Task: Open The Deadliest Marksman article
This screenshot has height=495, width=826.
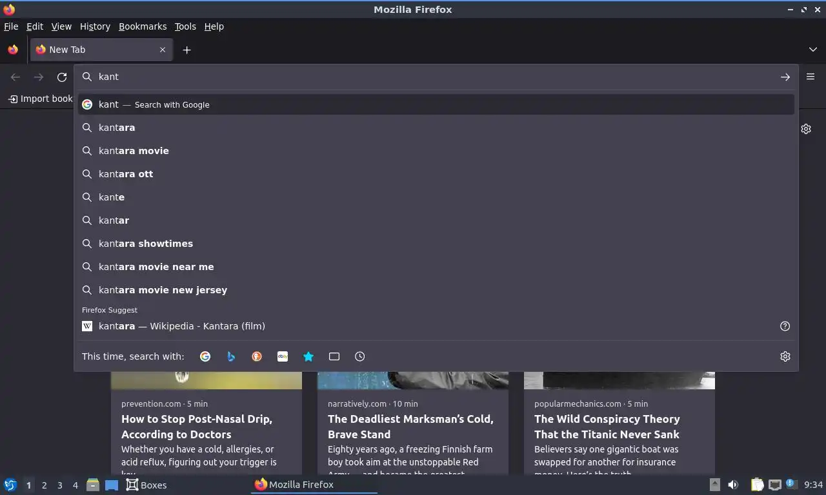Action: click(x=410, y=427)
